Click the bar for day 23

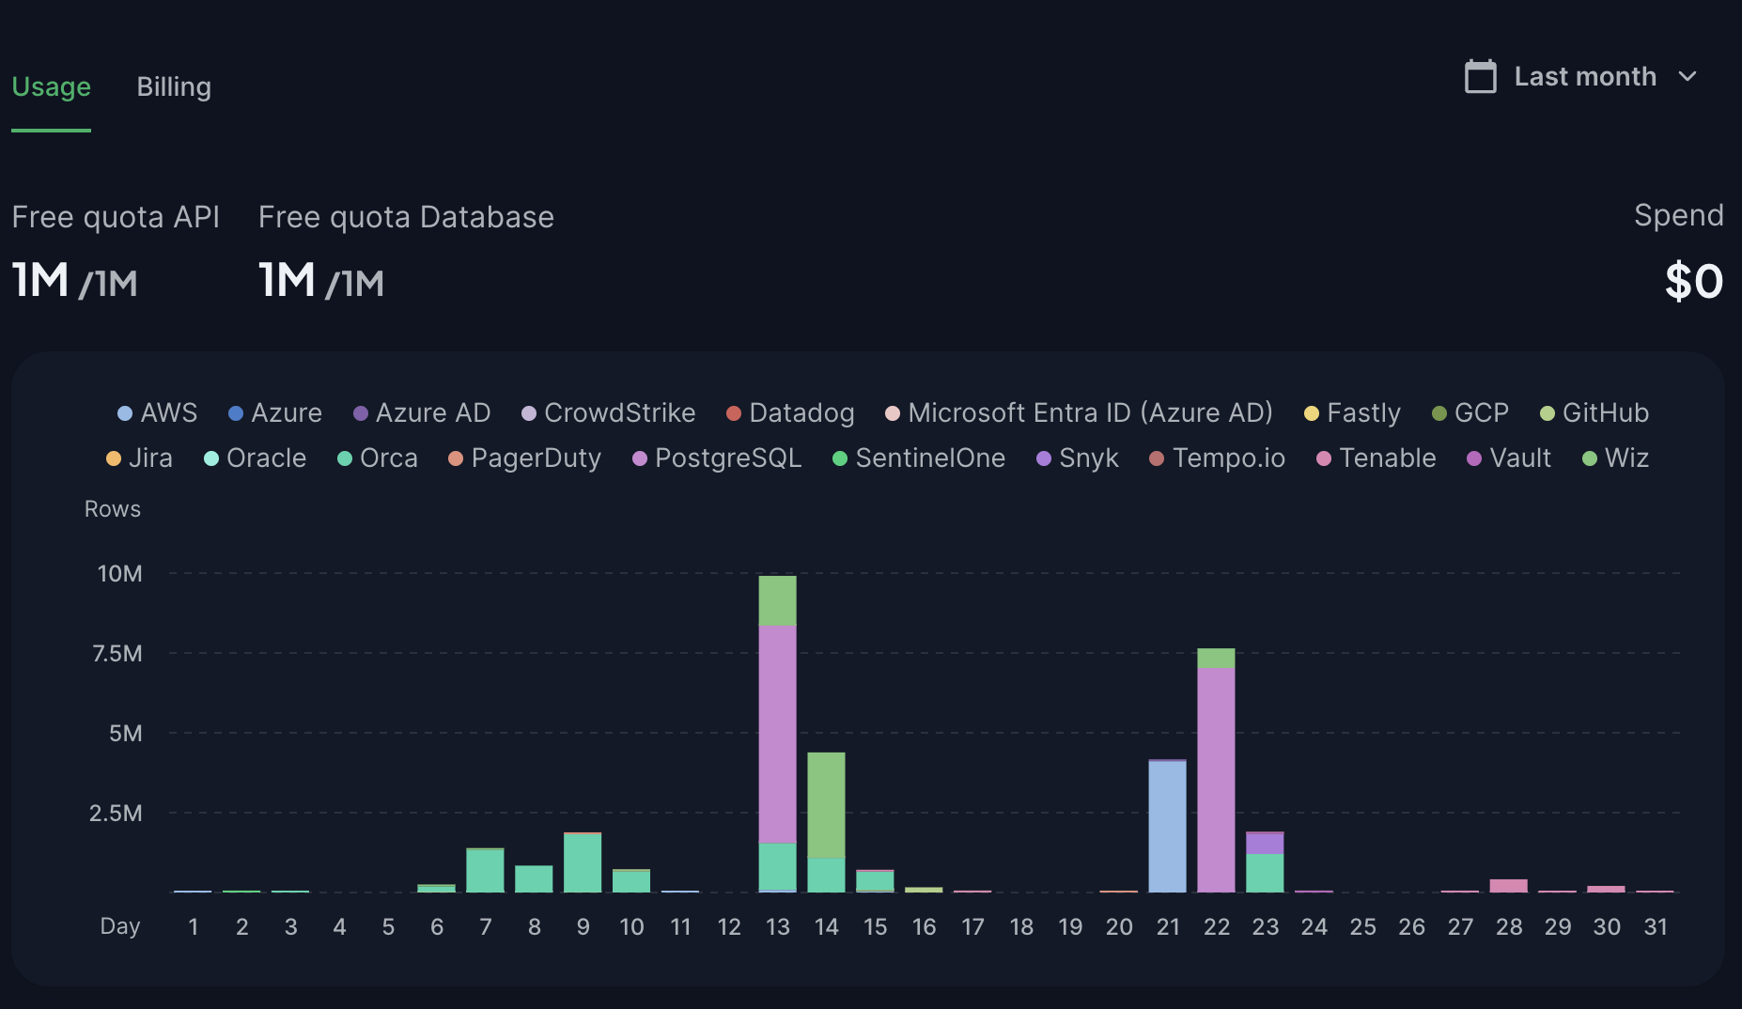[1265, 862]
